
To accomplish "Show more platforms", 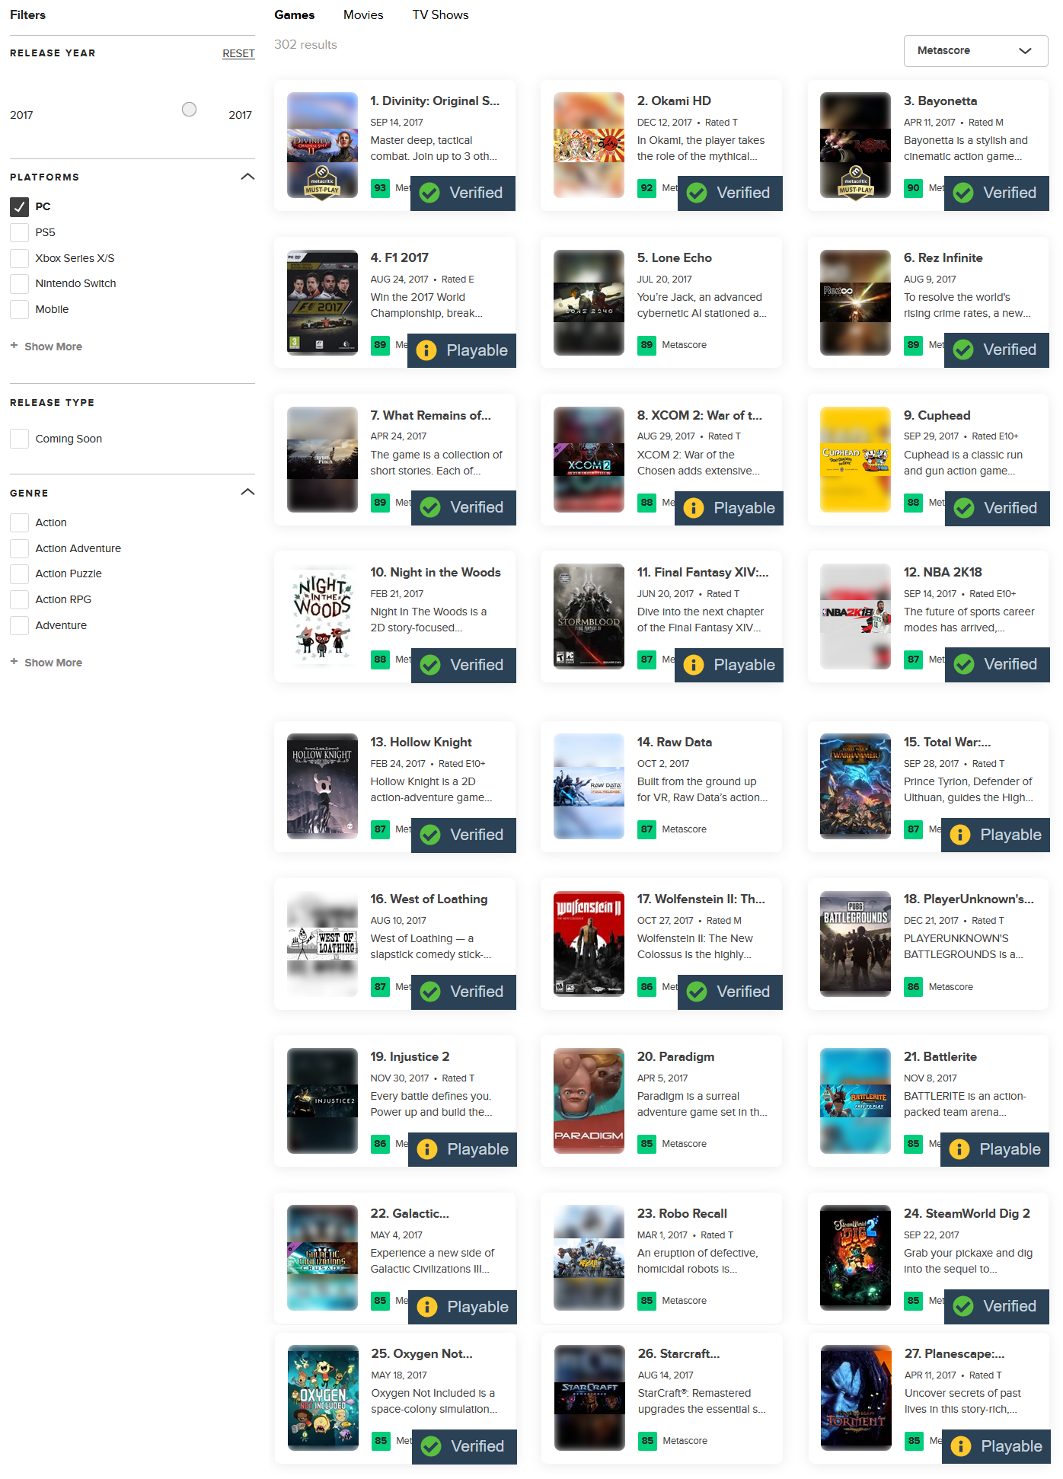I will (46, 347).
